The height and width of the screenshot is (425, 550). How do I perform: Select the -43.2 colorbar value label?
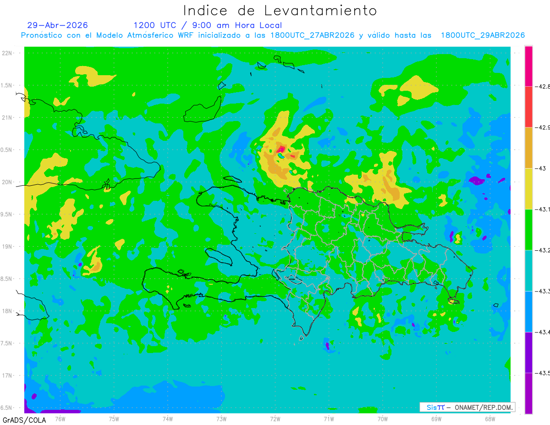coord(542,250)
